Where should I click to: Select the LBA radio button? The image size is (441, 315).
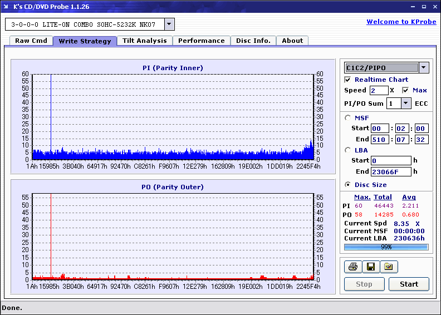[x=348, y=150]
